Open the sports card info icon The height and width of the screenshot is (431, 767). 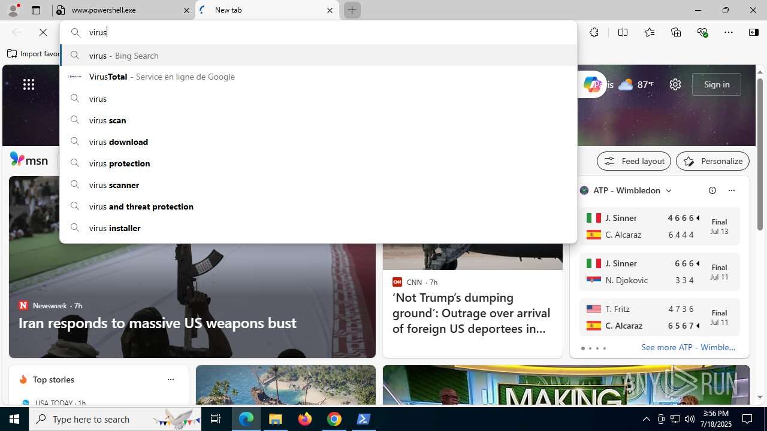point(712,190)
